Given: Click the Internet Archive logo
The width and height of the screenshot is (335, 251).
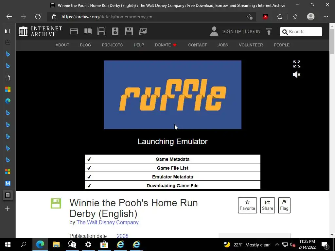Looking at the screenshot, I should (40, 31).
